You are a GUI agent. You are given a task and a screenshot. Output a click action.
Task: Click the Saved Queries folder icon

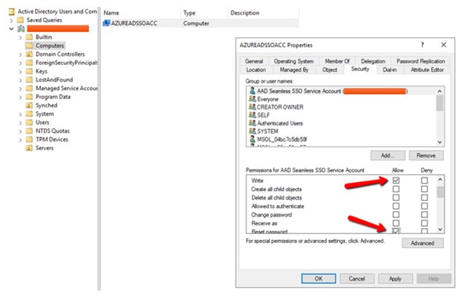pyautogui.click(x=20, y=20)
